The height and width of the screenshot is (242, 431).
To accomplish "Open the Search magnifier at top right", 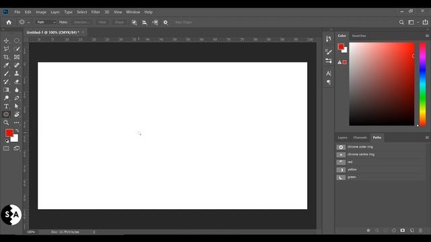I will (401, 22).
